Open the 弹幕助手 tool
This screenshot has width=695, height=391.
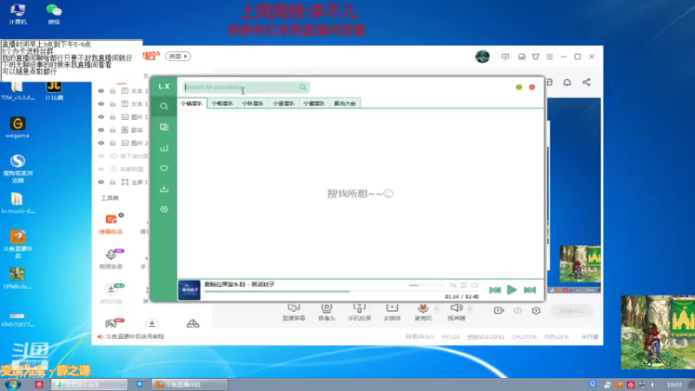(x=111, y=224)
